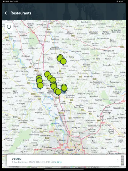
Task: Open L'ETABLI card chevron arrow
Action: (x=118, y=160)
